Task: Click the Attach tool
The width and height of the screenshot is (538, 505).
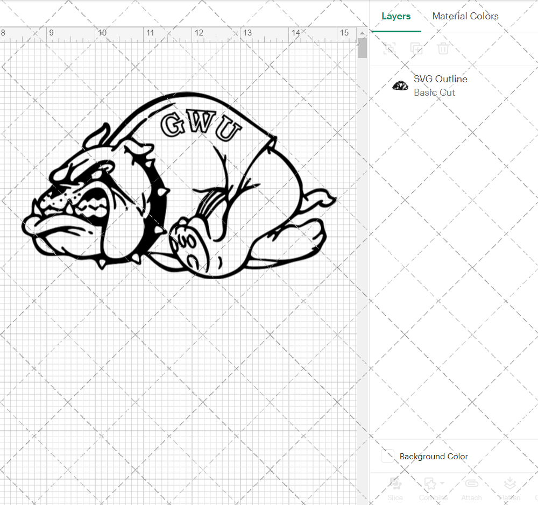Action: 471,488
